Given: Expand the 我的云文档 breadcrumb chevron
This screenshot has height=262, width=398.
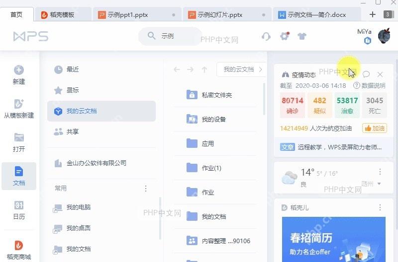Looking at the screenshot, I should click(x=260, y=69).
